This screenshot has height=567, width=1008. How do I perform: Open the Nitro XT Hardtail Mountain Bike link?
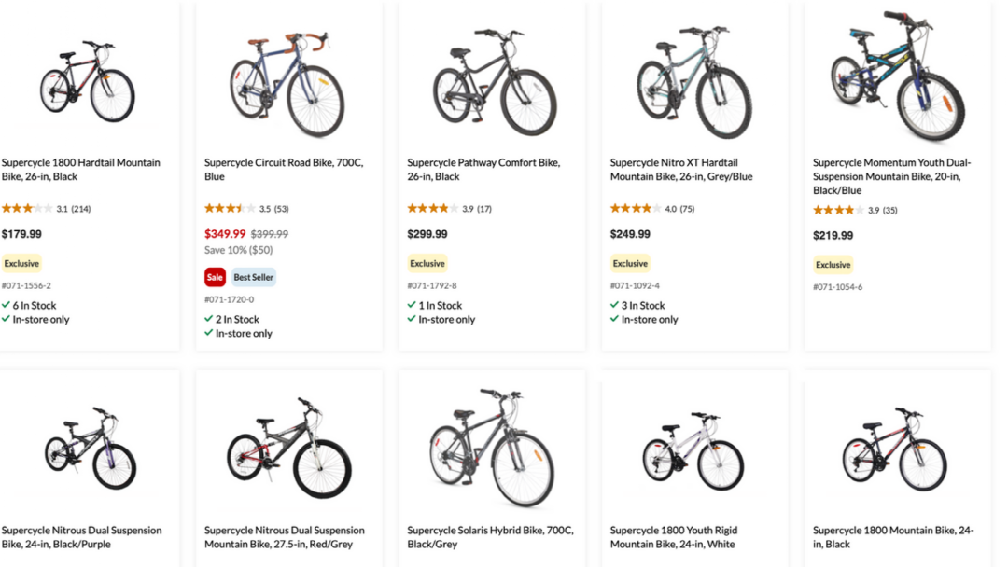point(681,170)
